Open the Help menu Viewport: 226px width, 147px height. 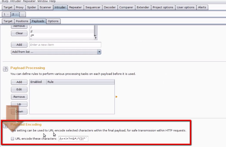[52, 1]
